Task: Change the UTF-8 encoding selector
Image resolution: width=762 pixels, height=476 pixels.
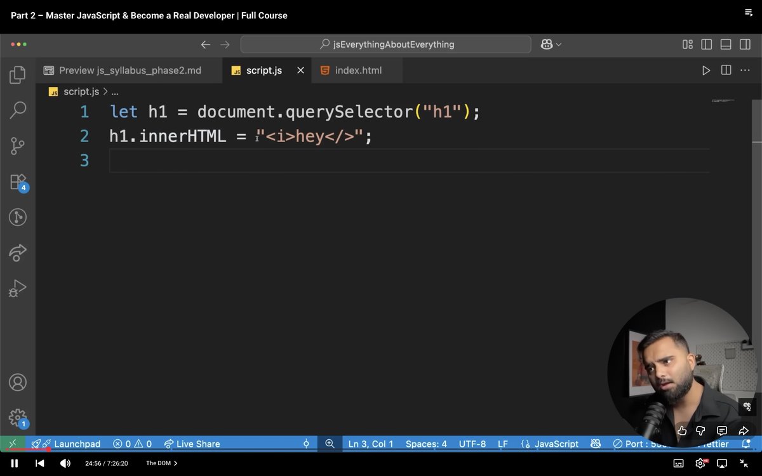Action: pos(471,444)
